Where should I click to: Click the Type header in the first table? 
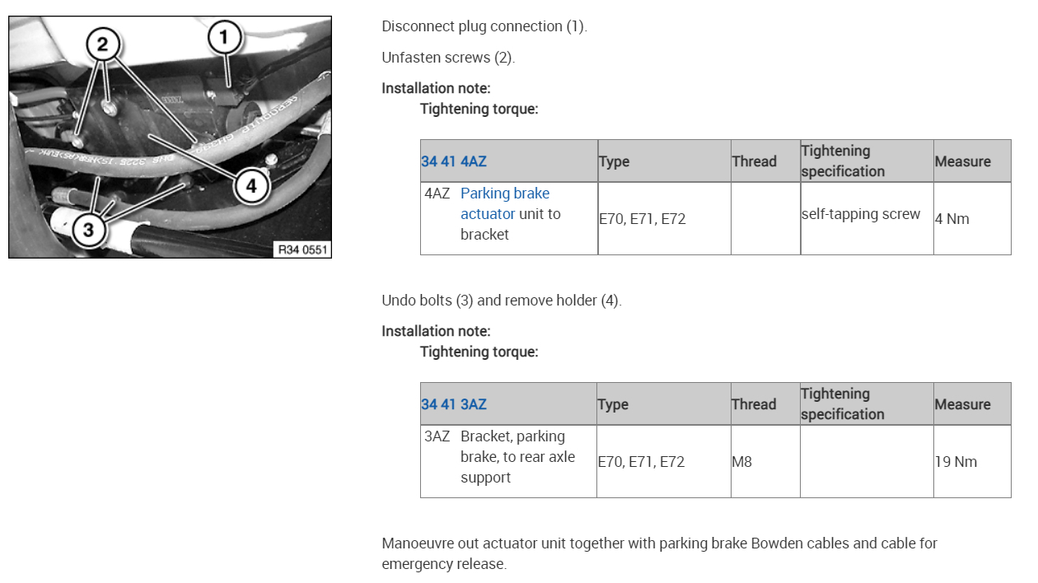pos(614,161)
